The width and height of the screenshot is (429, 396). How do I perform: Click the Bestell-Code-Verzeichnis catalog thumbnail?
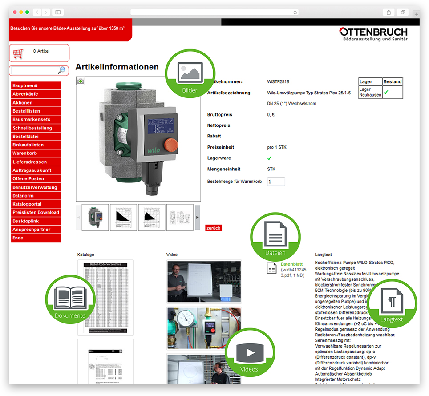coord(105,298)
